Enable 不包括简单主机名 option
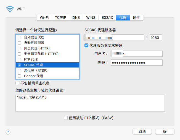The image size is (180, 140). pyautogui.click(x=18, y=83)
